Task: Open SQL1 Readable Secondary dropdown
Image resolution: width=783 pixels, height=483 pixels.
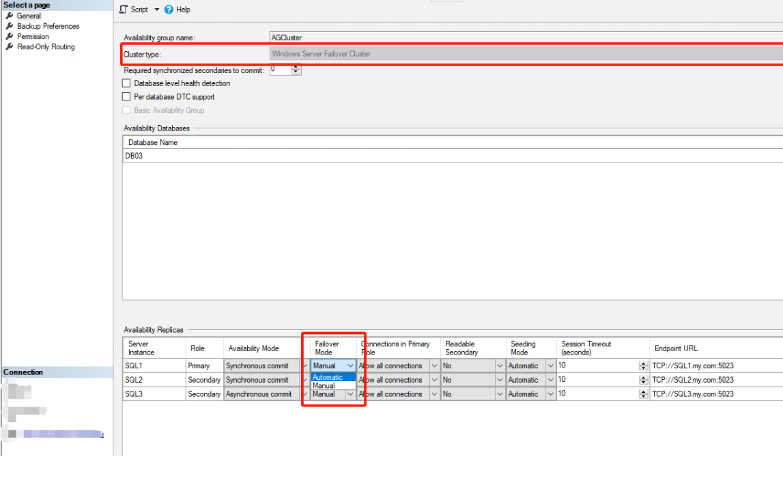Action: point(500,365)
